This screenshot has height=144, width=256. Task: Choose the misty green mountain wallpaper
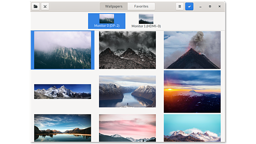63,50
